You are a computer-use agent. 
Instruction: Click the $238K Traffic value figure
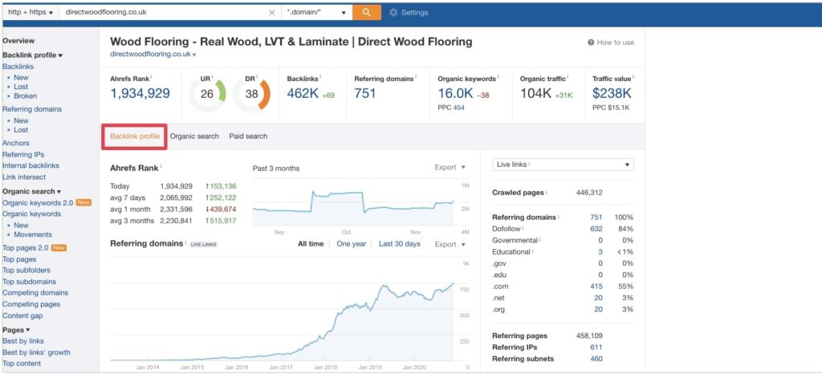(612, 94)
